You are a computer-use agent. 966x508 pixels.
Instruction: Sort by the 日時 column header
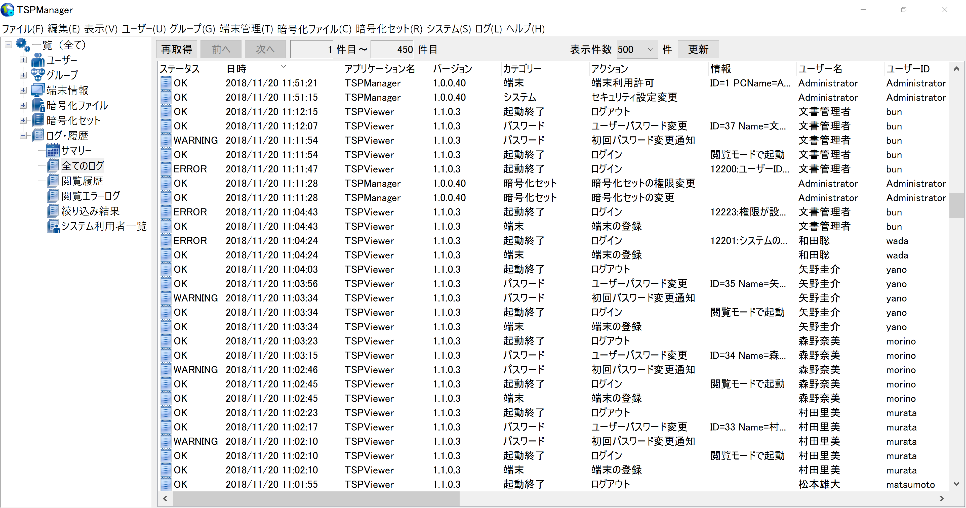(237, 69)
